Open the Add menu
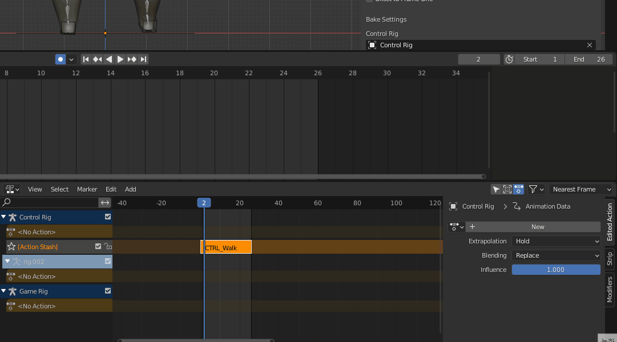 click(130, 189)
